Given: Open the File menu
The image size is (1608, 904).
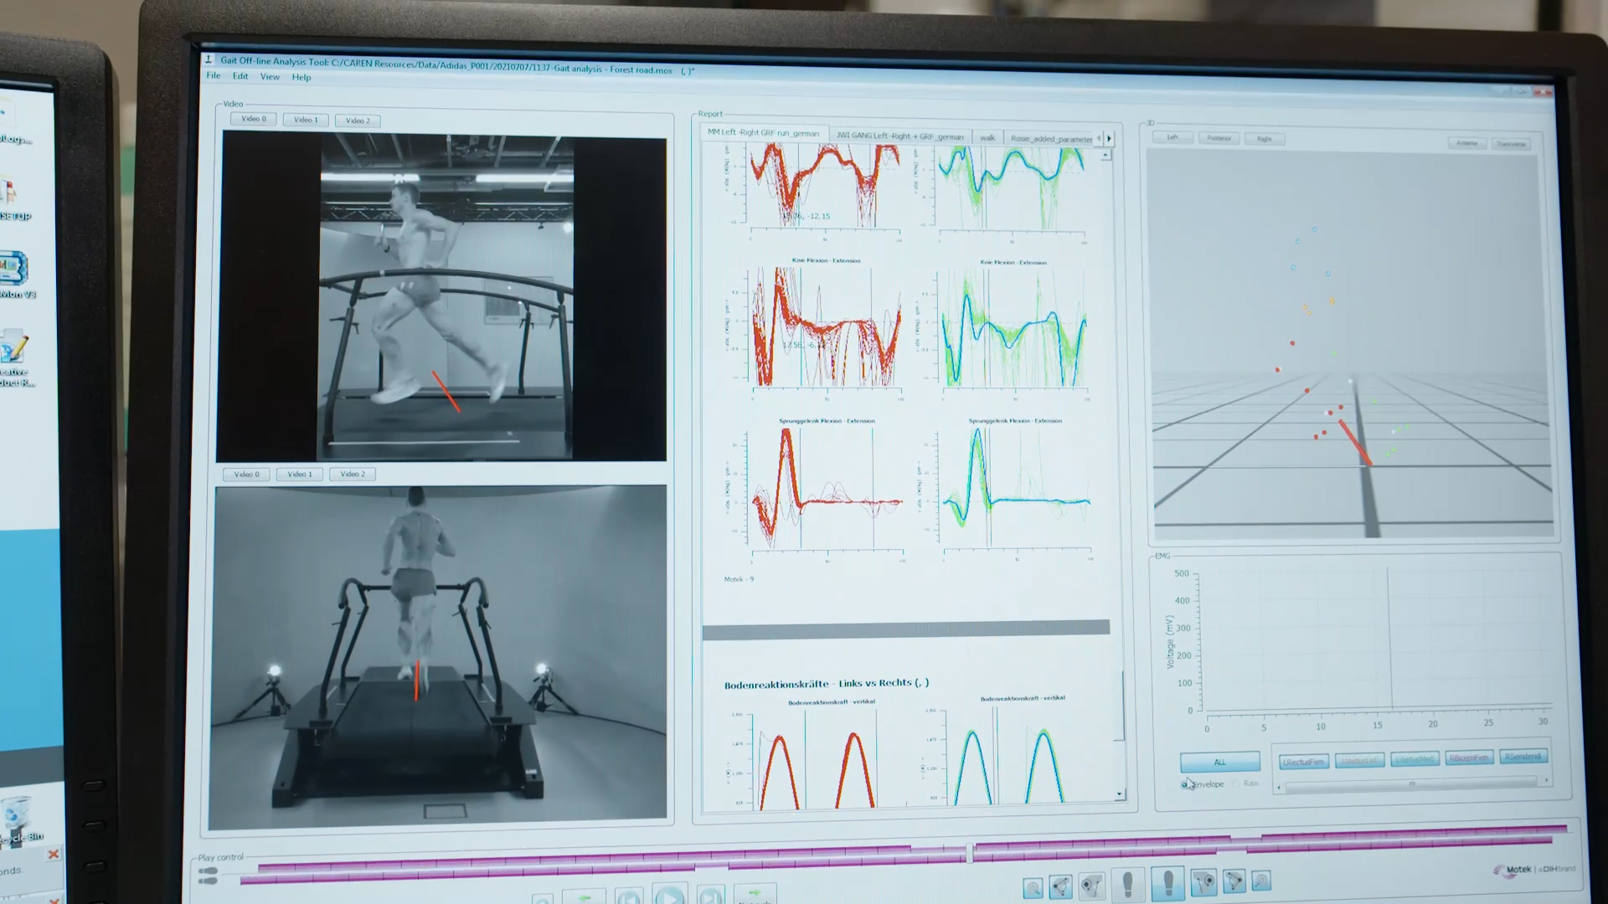Looking at the screenshot, I should point(214,76).
